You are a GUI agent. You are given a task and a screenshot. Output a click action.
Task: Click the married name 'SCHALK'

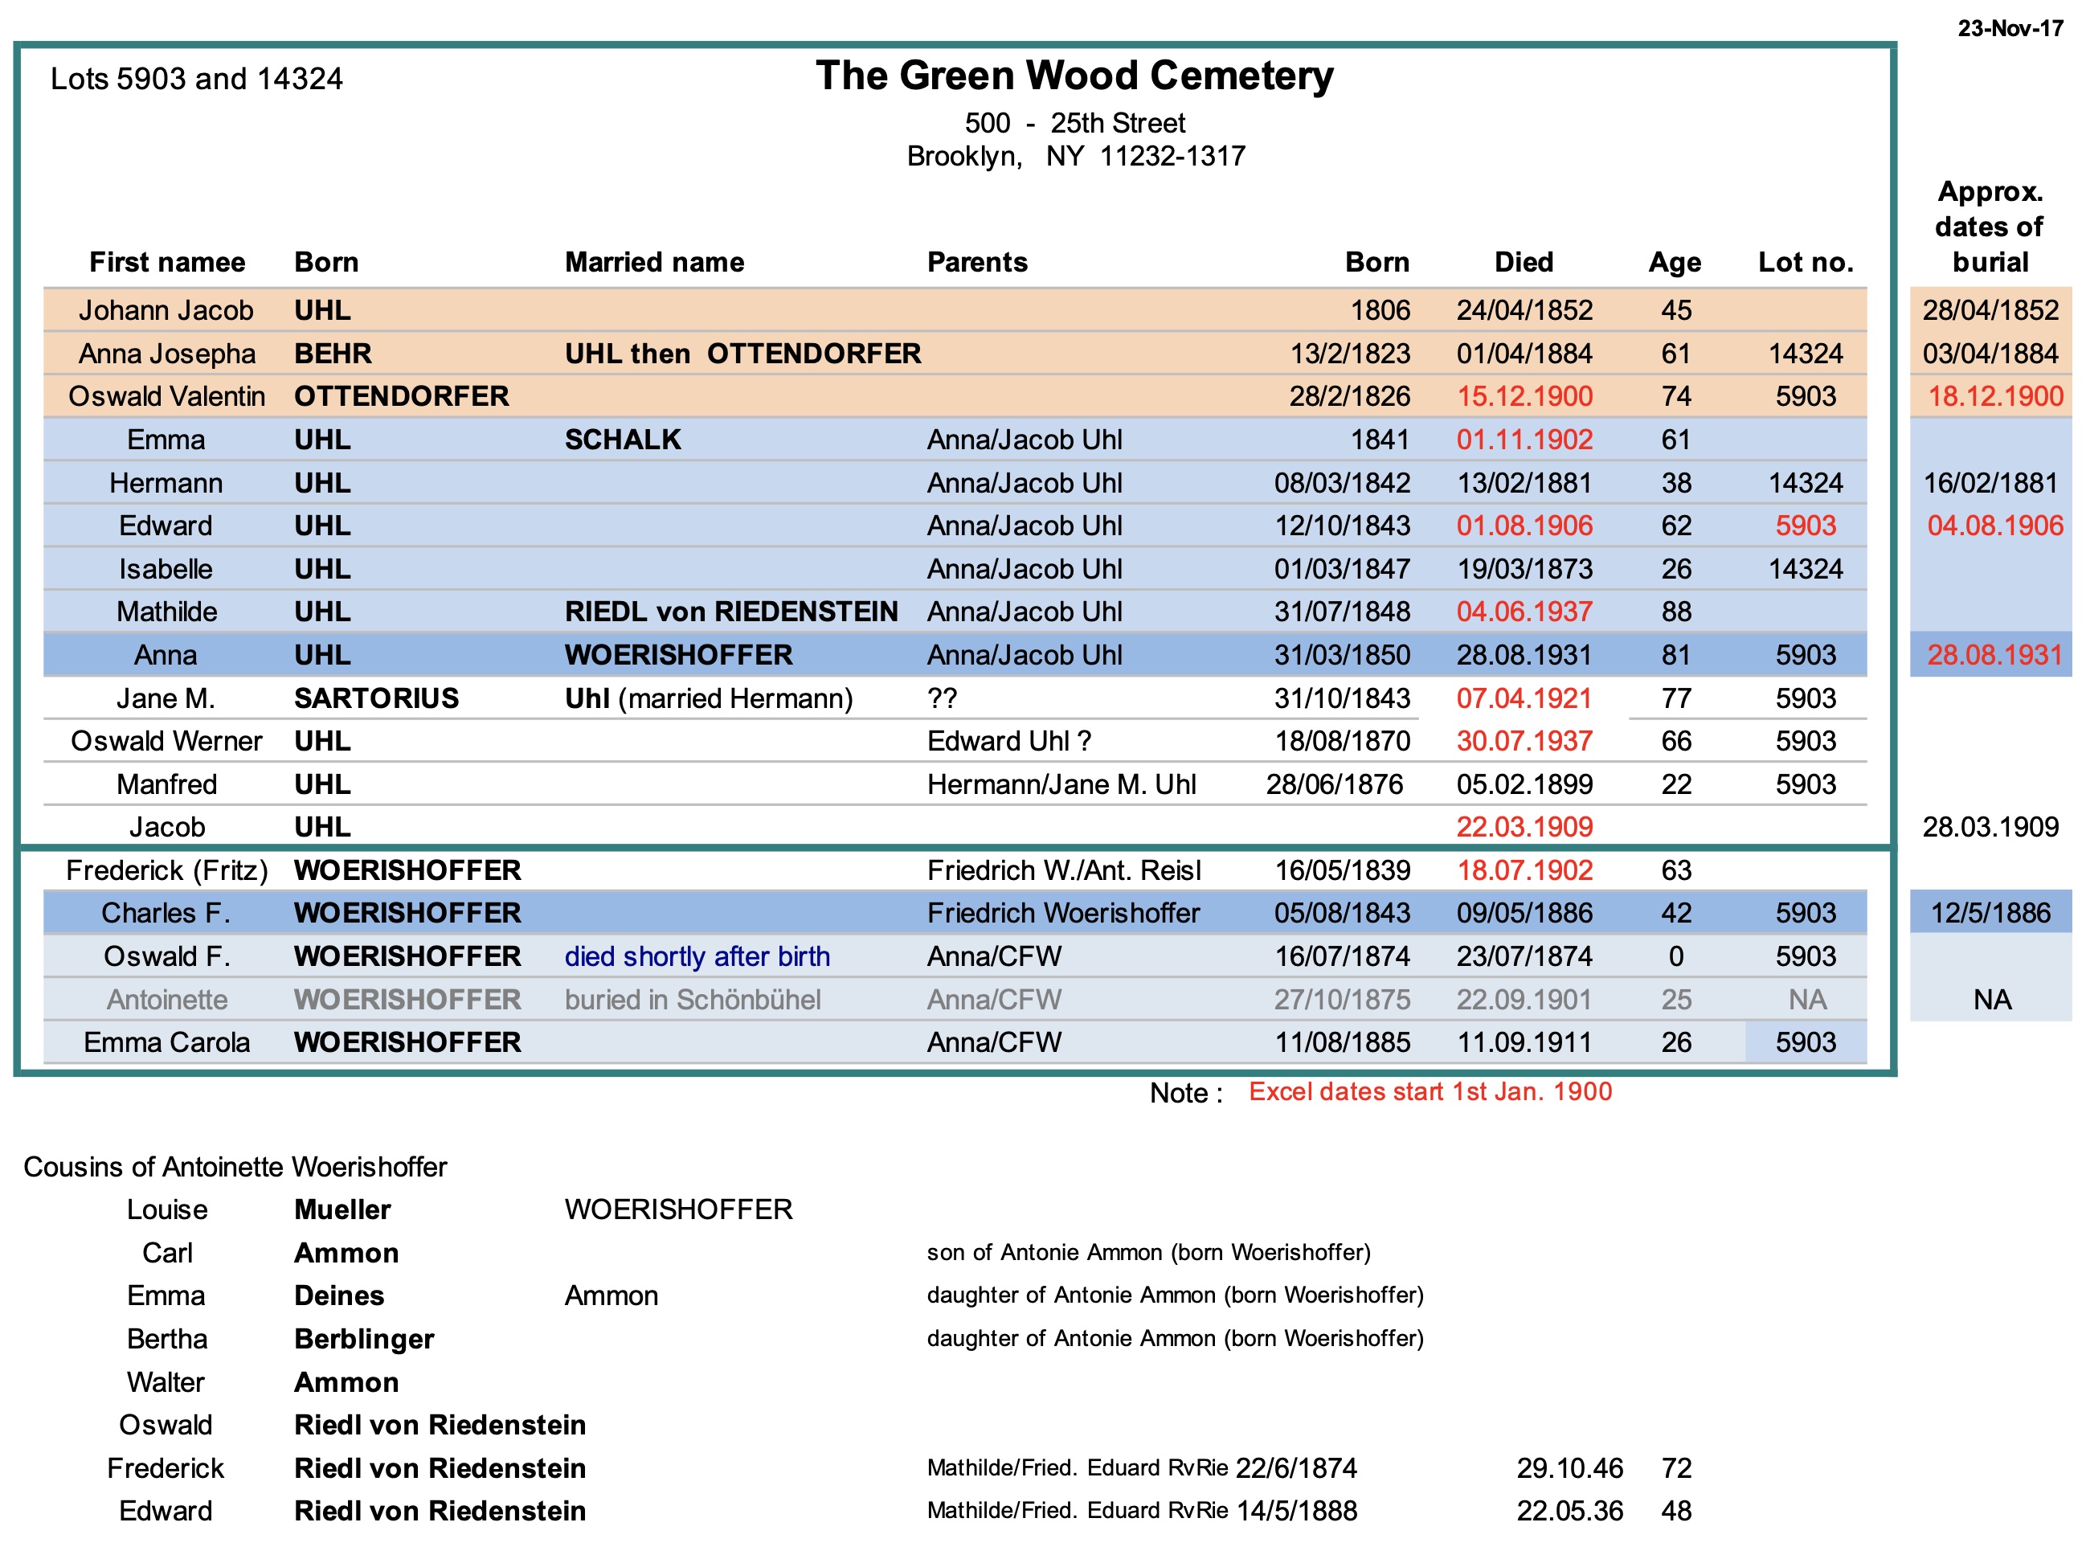[x=623, y=440]
